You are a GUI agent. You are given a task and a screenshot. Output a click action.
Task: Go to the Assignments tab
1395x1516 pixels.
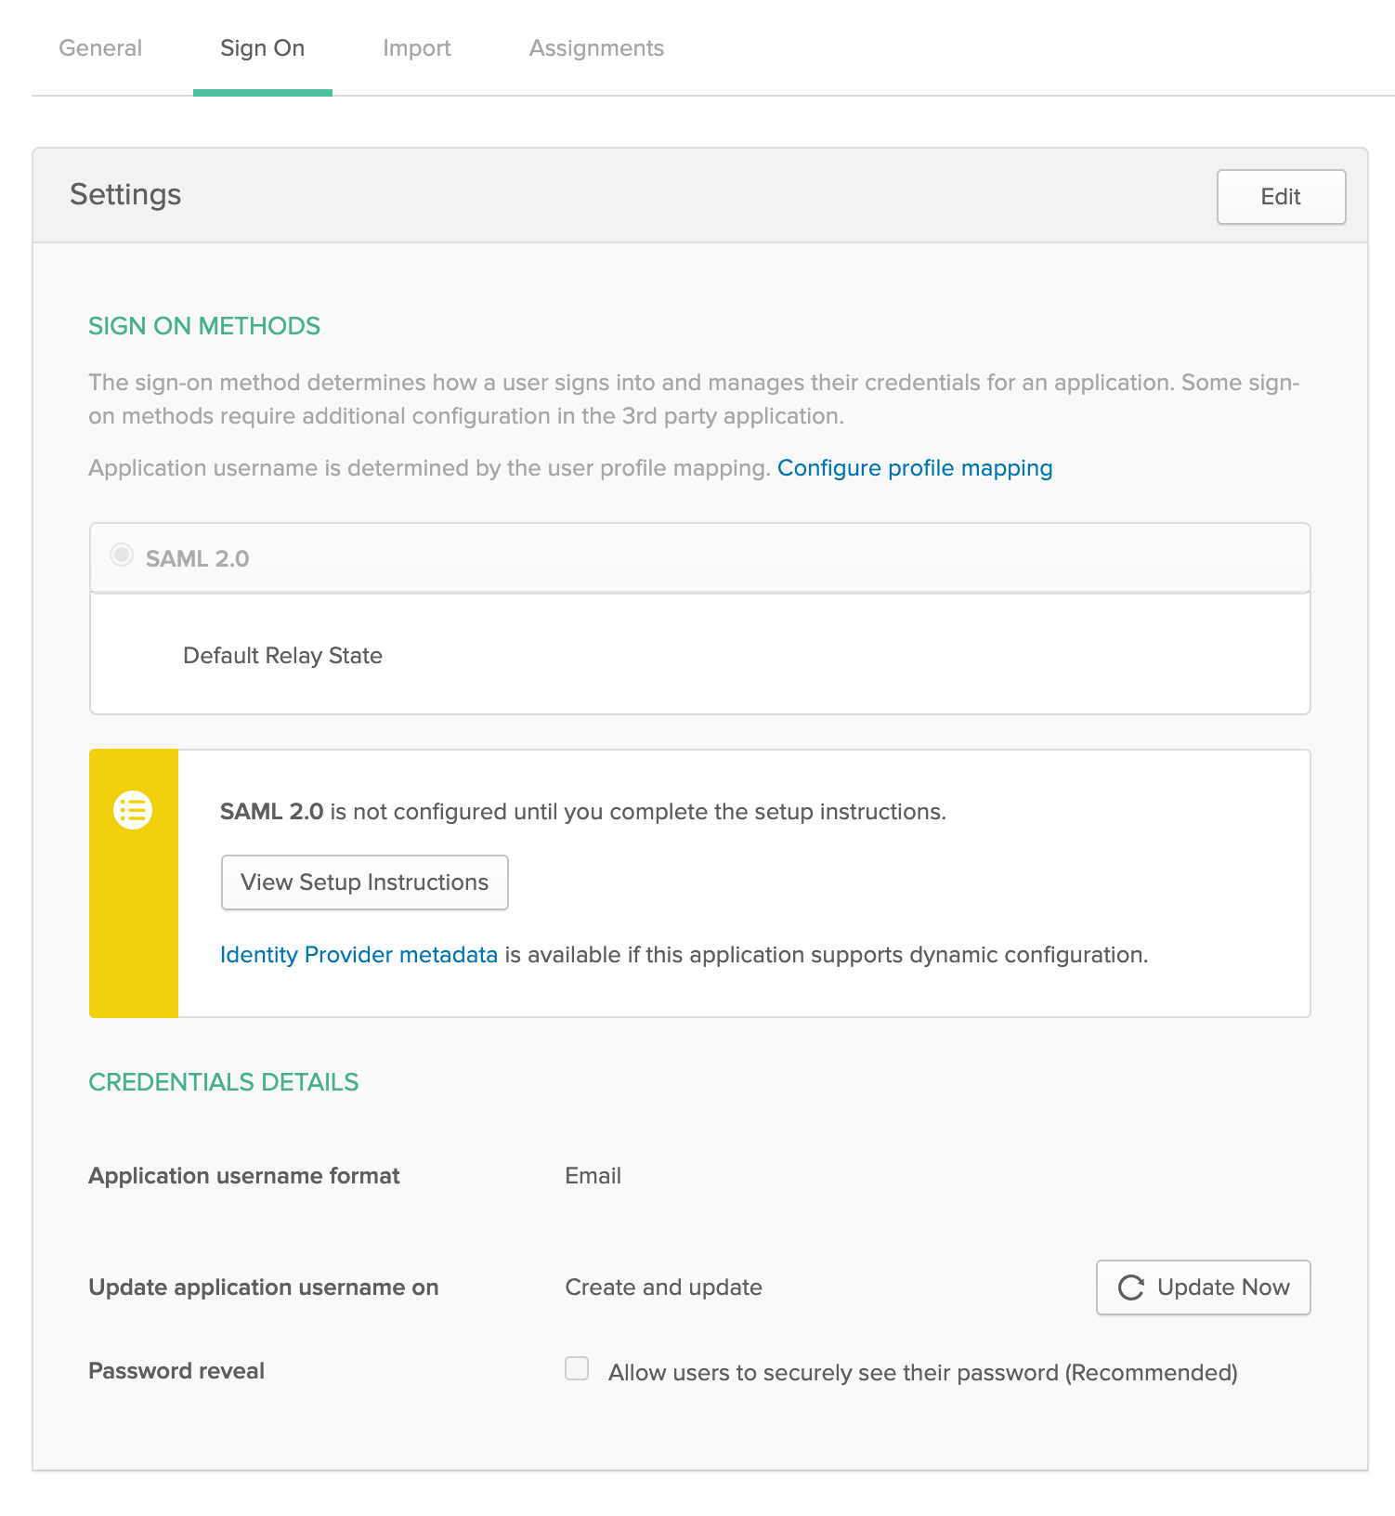tap(596, 48)
